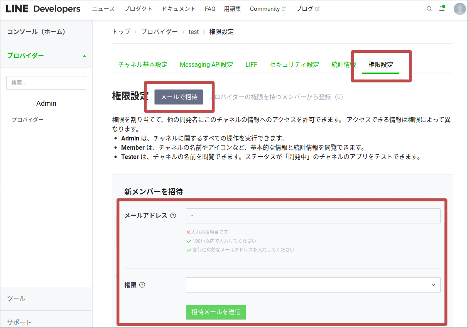
Task: Switch to the セキュリティ設定 tab
Action: pyautogui.click(x=294, y=65)
